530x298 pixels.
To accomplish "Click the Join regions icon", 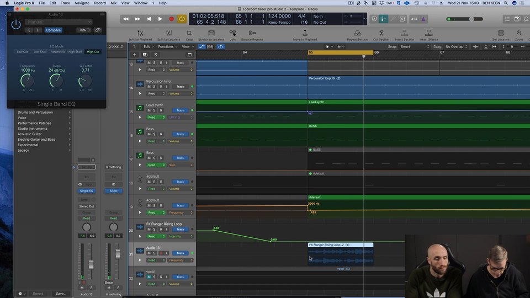I will pos(232,35).
